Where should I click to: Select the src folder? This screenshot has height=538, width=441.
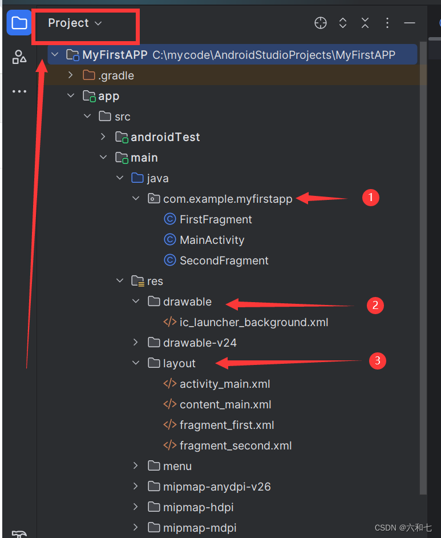115,117
